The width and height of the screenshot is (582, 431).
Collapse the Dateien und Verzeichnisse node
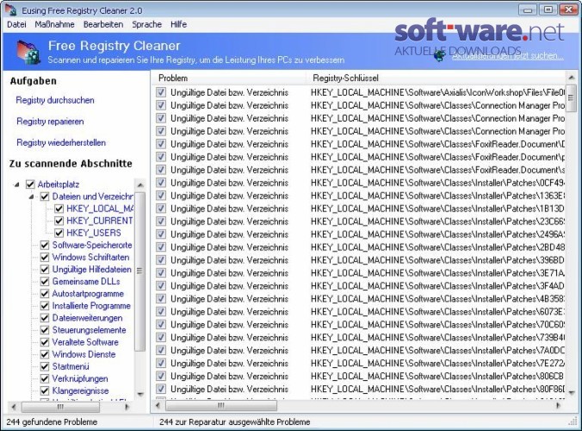(x=32, y=197)
